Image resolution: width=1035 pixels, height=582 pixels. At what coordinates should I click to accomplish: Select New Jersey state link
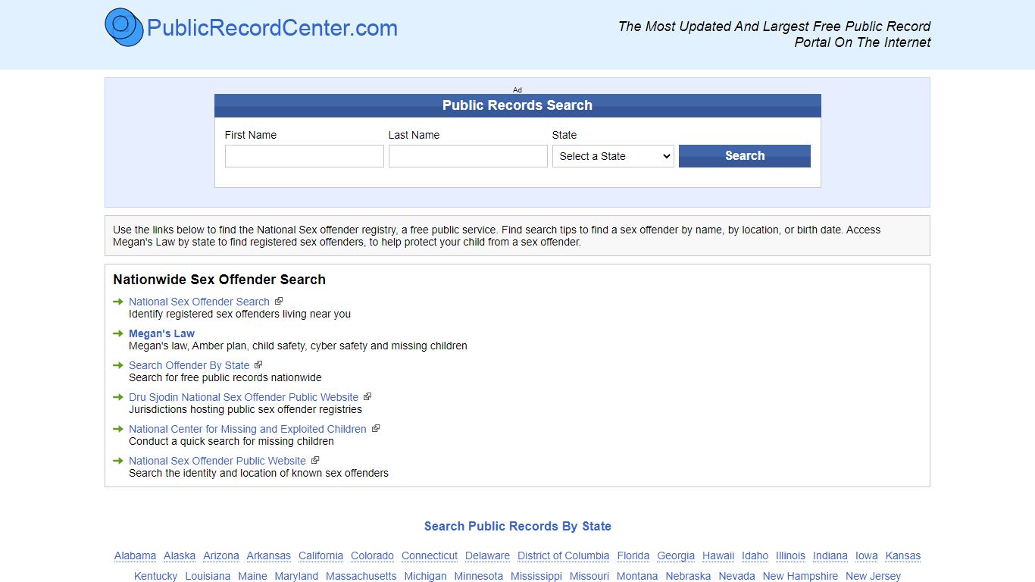click(x=873, y=576)
